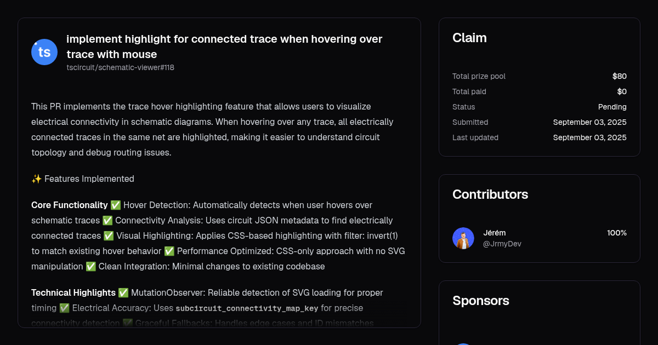Open the tscircuit/schematic-viewer#118 link
Image resolution: width=658 pixels, height=345 pixels.
click(120, 67)
